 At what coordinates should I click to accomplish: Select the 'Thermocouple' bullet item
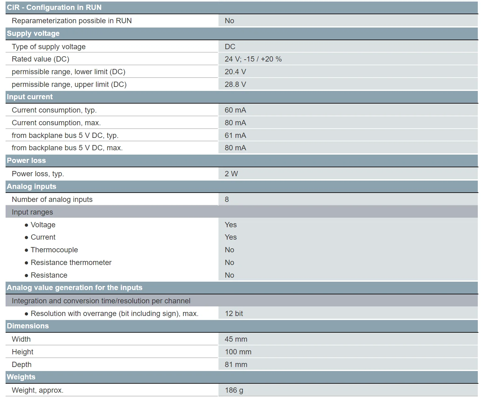point(51,250)
